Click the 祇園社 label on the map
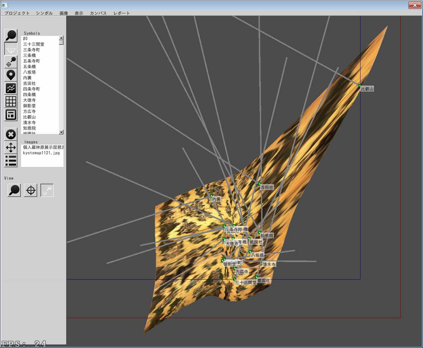The width and height of the screenshot is (423, 348). [x=256, y=242]
